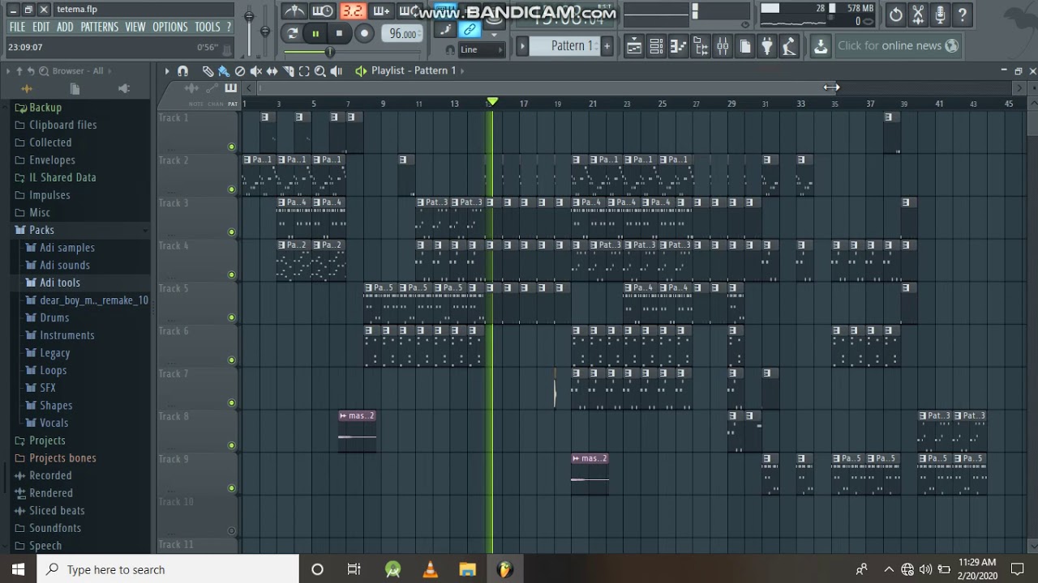The image size is (1038, 583).
Task: Select the Playback speaker tool
Action: (337, 71)
